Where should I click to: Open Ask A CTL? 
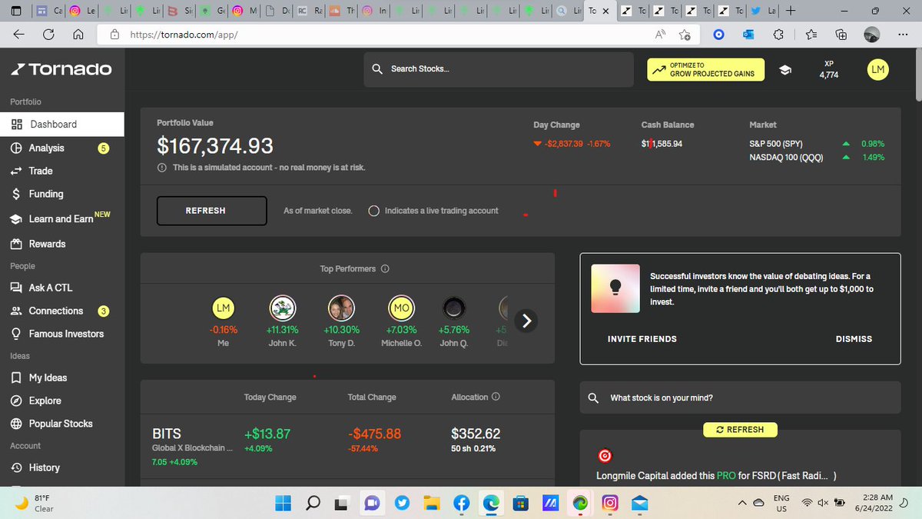pos(50,288)
